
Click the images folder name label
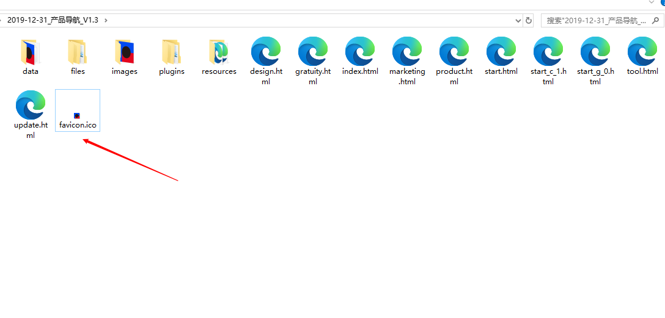coord(125,71)
